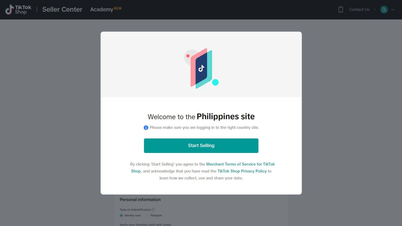Open the Academy tab
The image size is (402, 226).
point(102,9)
